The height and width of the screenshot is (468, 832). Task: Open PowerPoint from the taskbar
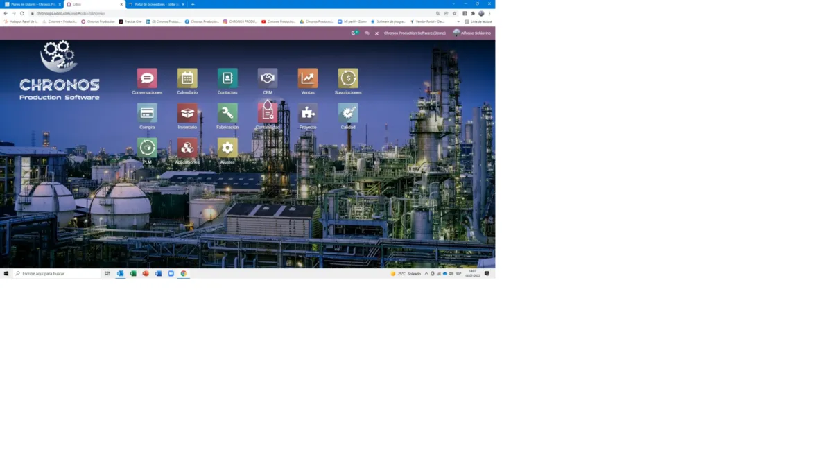coord(146,273)
